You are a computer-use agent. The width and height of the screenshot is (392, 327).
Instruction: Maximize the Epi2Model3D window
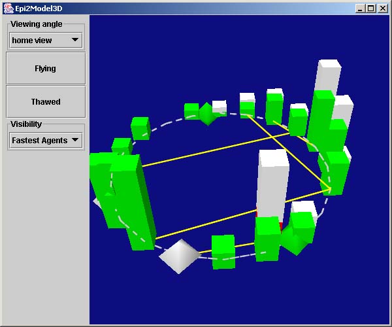[x=371, y=9]
